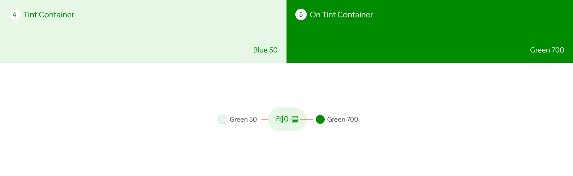573x176 pixels.
Task: Click the number 5 circle badge
Action: coord(301,14)
